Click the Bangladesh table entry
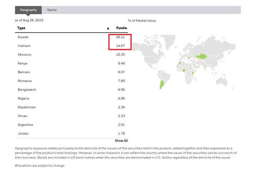This screenshot has width=267, height=172. [27, 89]
